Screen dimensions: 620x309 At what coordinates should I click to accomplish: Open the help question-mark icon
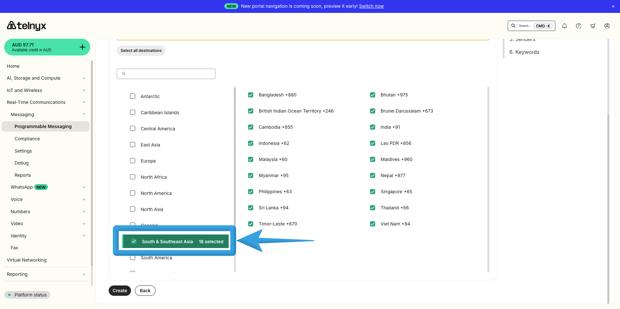(579, 26)
